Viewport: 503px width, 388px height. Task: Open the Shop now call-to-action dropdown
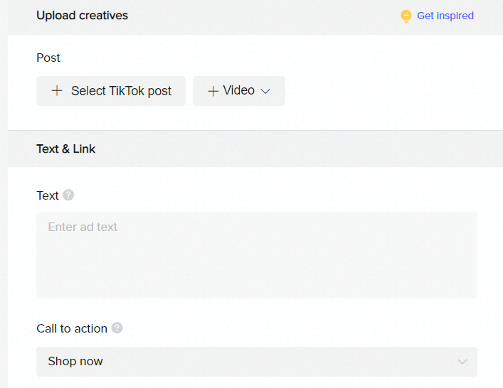256,362
